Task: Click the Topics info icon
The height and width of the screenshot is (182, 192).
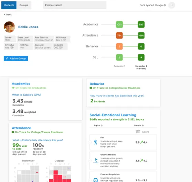Action: pyautogui.click(x=102, y=126)
